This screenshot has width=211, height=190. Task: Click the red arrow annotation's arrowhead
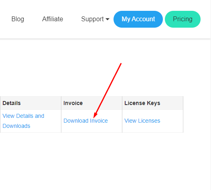pos(95,115)
